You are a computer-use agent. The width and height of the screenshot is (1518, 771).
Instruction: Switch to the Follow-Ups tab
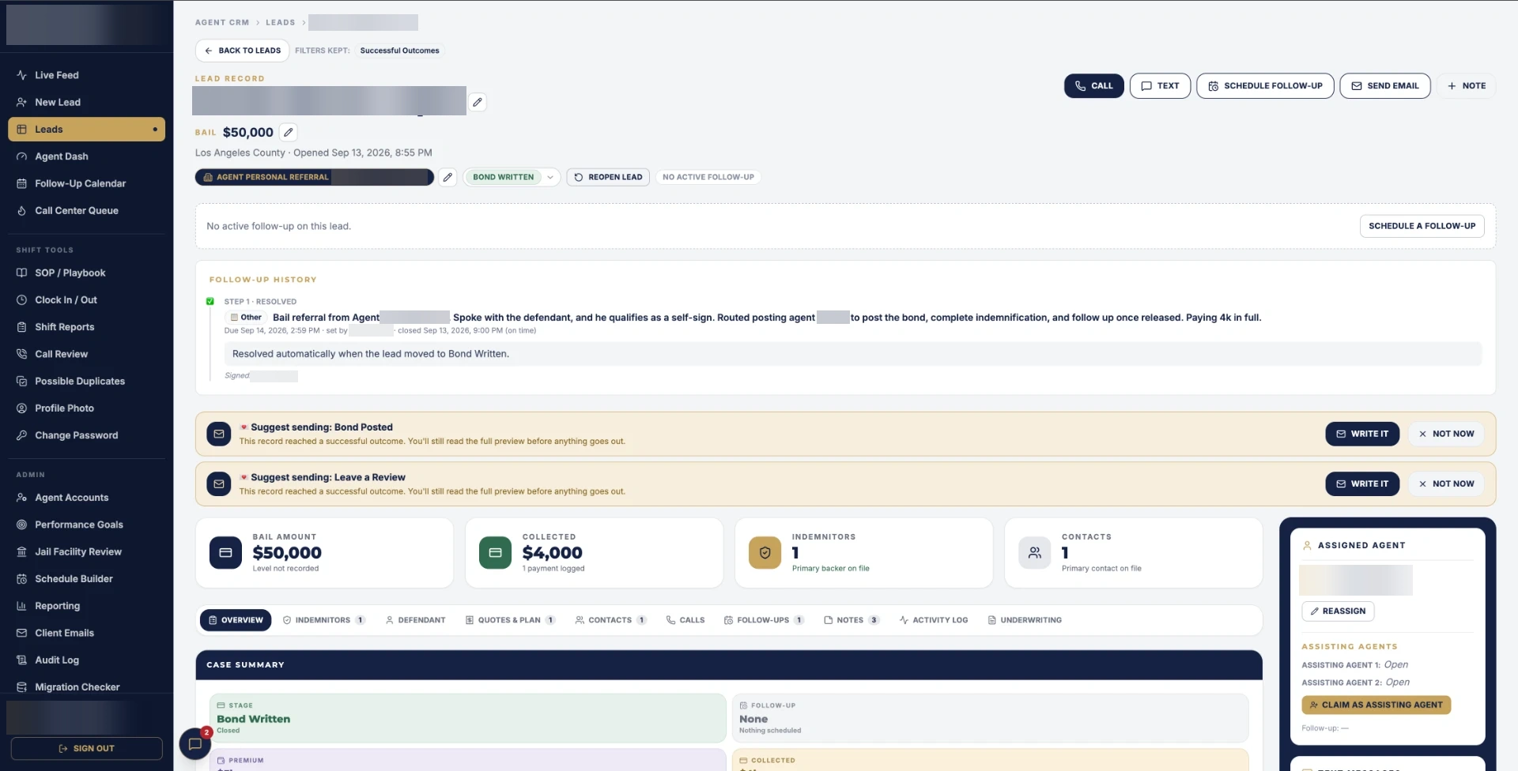[764, 620]
